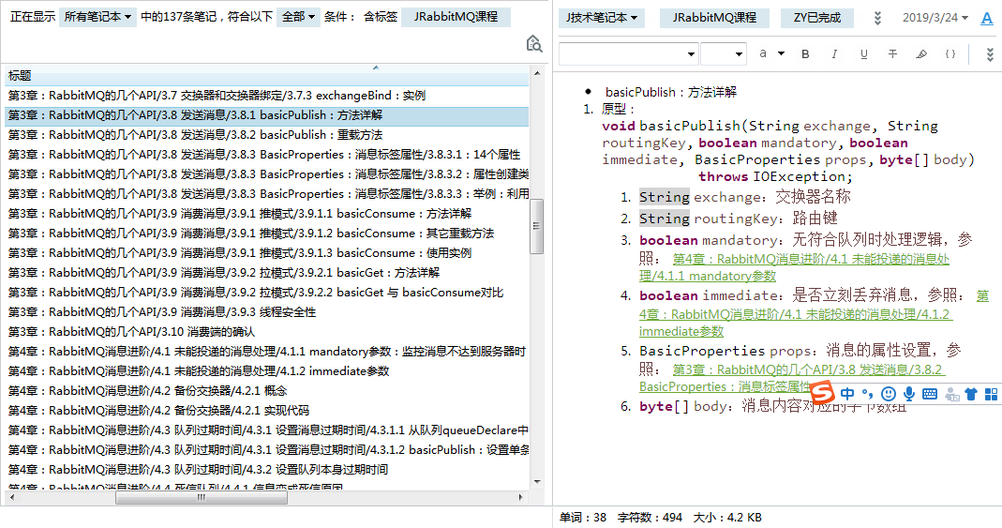Start Sogou voice input microphone
The width and height of the screenshot is (1002, 528).
(908, 394)
